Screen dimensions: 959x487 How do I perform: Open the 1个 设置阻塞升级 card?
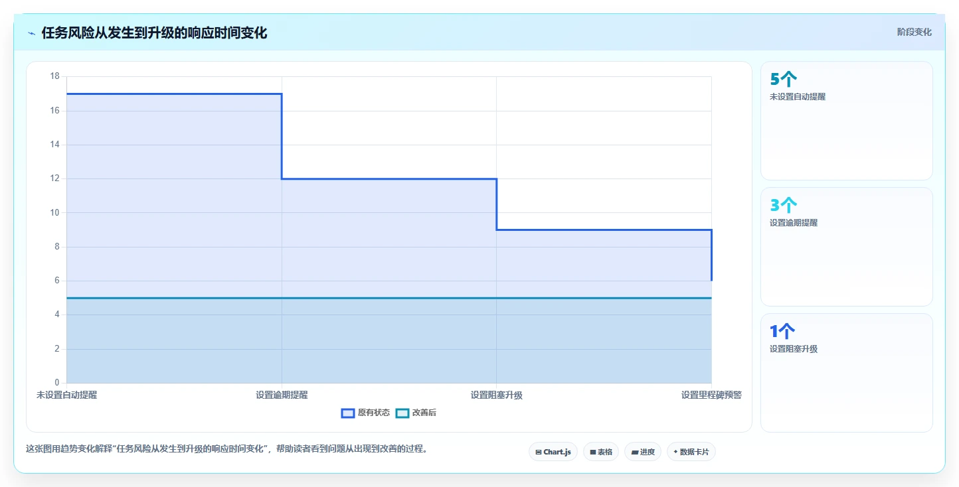pos(847,373)
